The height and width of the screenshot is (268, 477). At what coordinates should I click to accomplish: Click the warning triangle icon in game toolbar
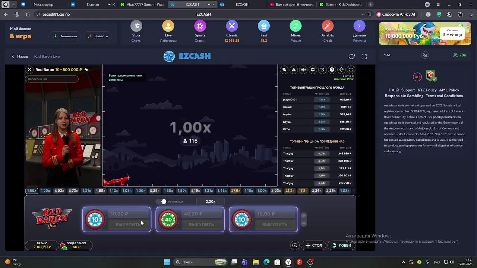[x=294, y=70]
